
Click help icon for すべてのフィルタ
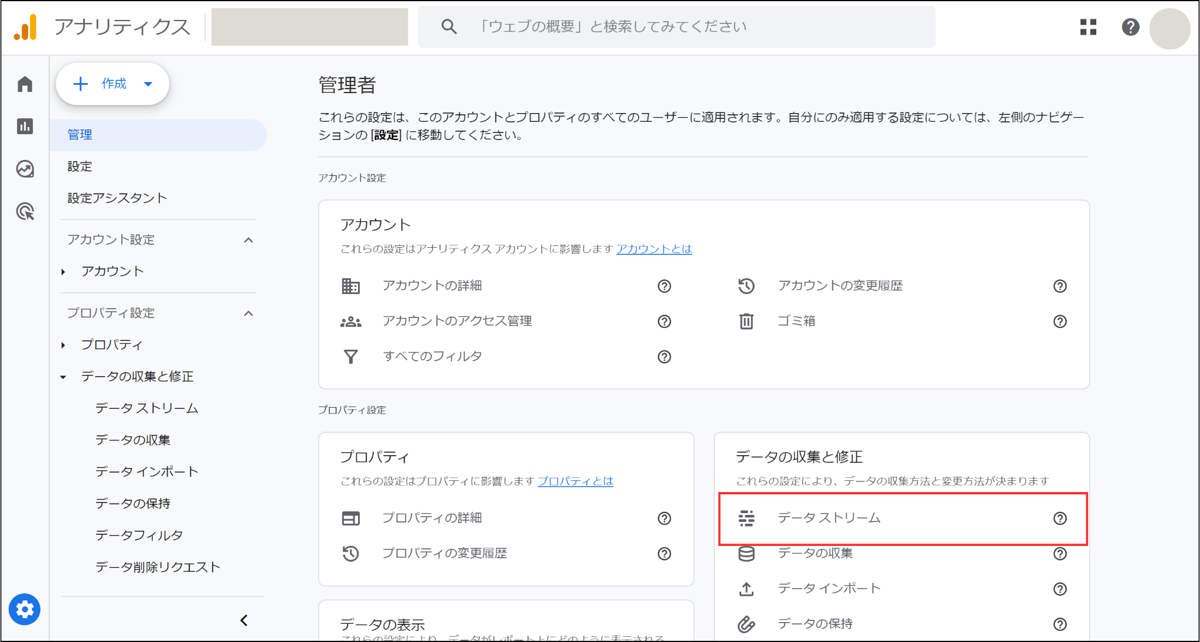pos(664,356)
